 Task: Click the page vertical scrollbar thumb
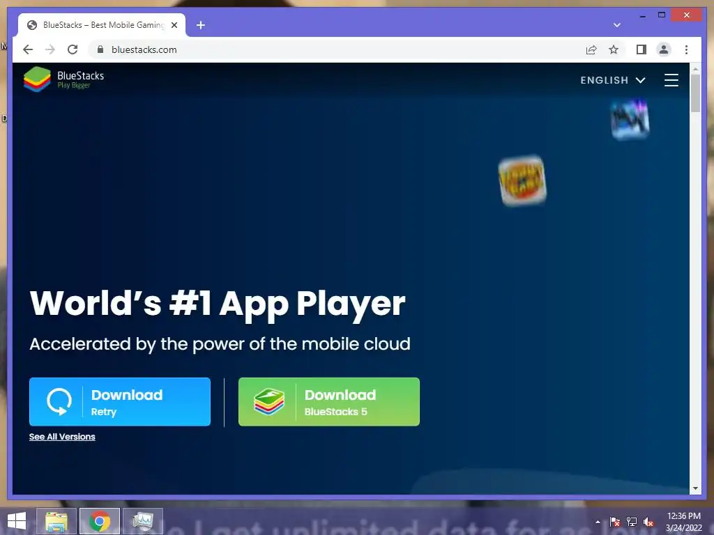(695, 93)
